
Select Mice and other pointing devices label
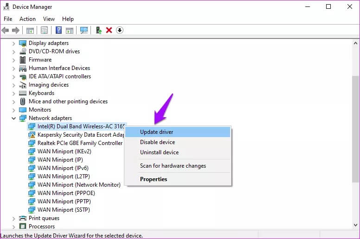click(x=68, y=101)
